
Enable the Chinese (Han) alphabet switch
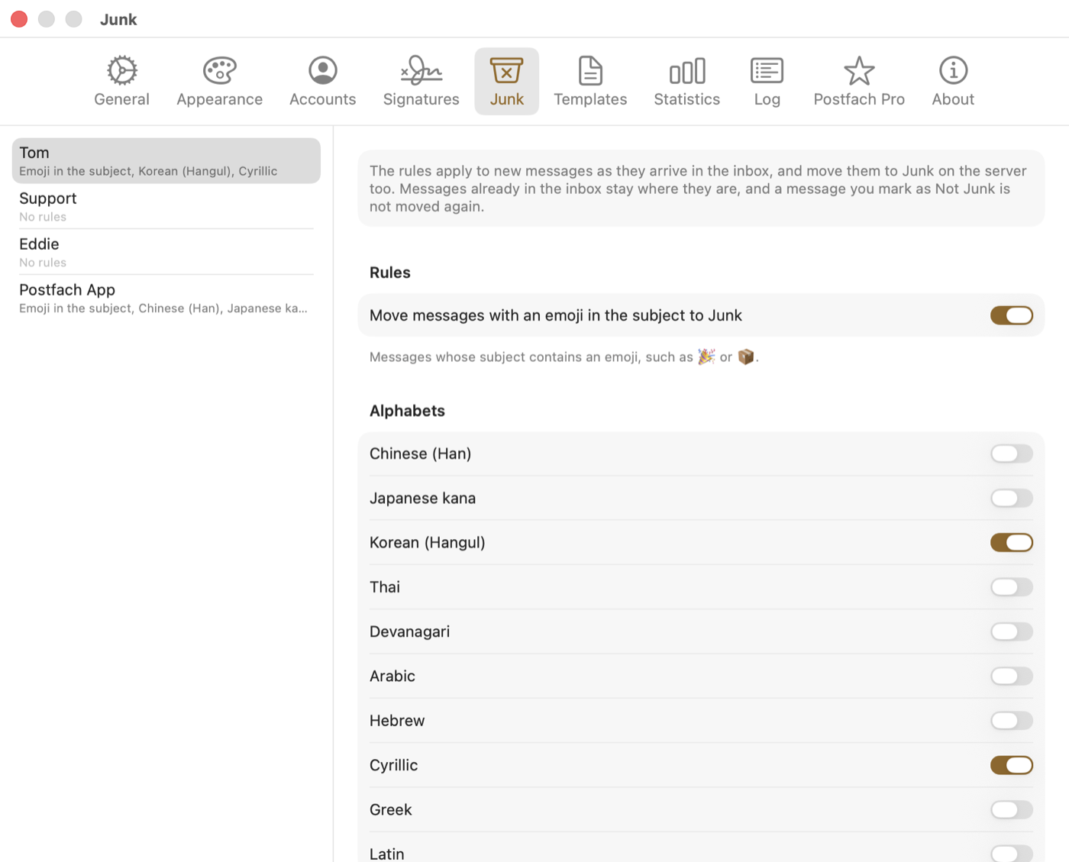tap(1012, 454)
